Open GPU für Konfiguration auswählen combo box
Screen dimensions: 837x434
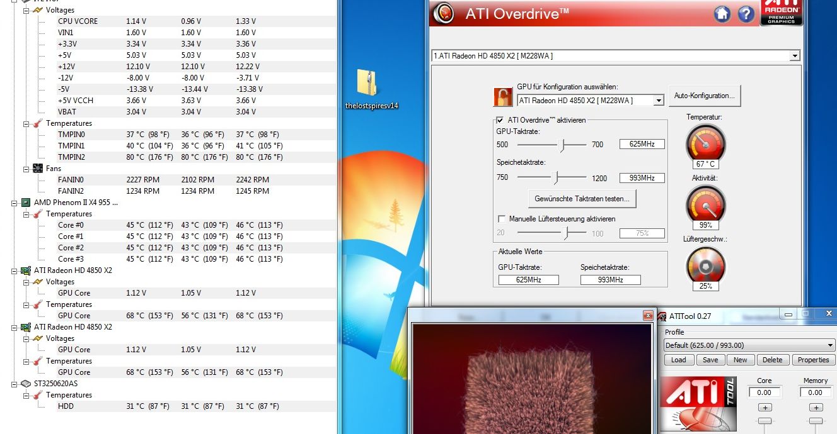[x=591, y=100]
